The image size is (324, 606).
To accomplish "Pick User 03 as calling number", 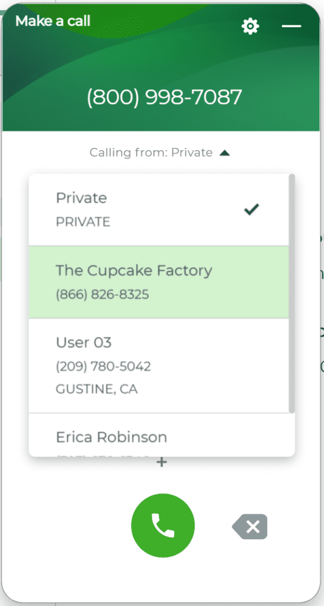I will [x=159, y=366].
